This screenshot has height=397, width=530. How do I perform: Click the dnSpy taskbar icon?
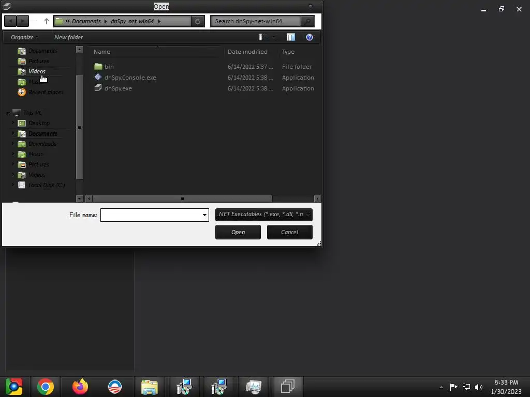point(288,387)
